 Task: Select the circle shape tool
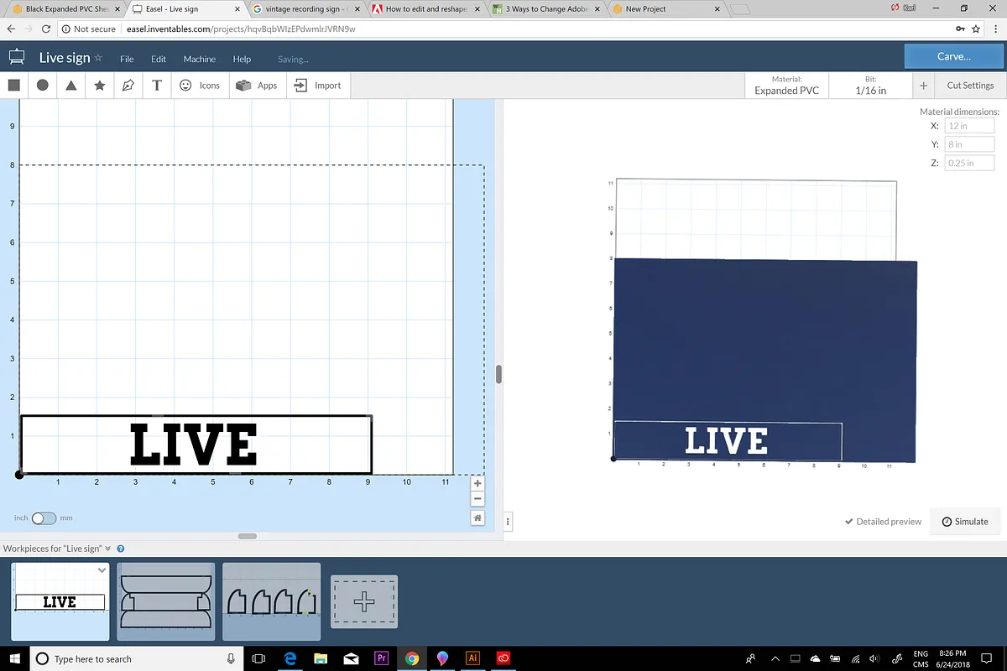point(43,86)
